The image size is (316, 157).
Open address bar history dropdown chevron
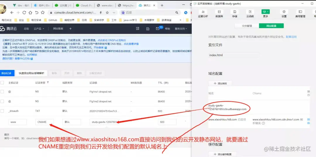point(114,13)
